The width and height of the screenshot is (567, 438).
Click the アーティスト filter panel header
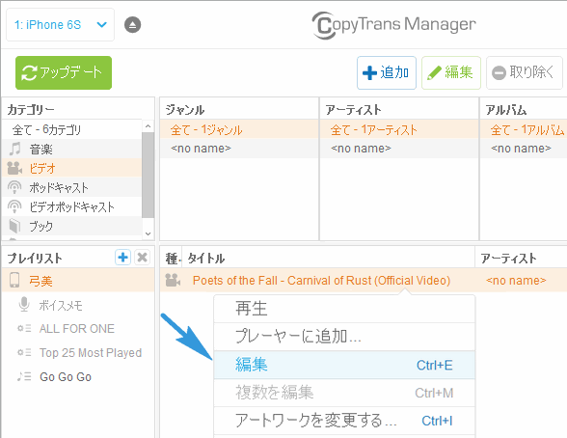[x=399, y=109]
